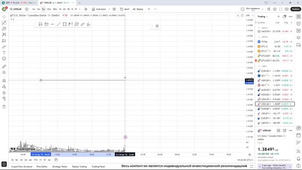The height and width of the screenshot is (170, 302).
Task: Toggle the layout selection square
Action: point(243,9)
